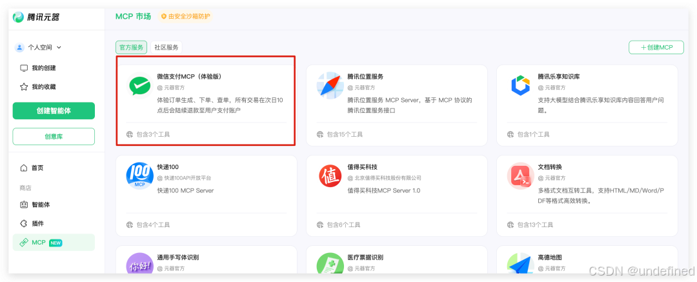
Task: Click the 包含15个工具 text
Action: pos(345,134)
